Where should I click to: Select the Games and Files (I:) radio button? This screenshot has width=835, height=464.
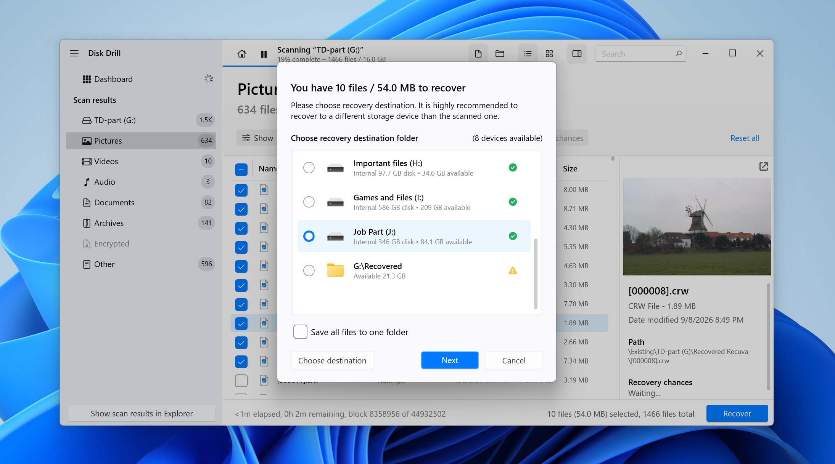coord(309,202)
